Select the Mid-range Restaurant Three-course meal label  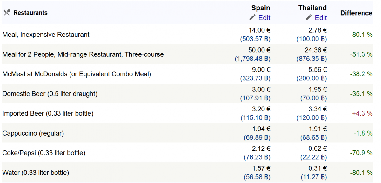tap(83, 54)
